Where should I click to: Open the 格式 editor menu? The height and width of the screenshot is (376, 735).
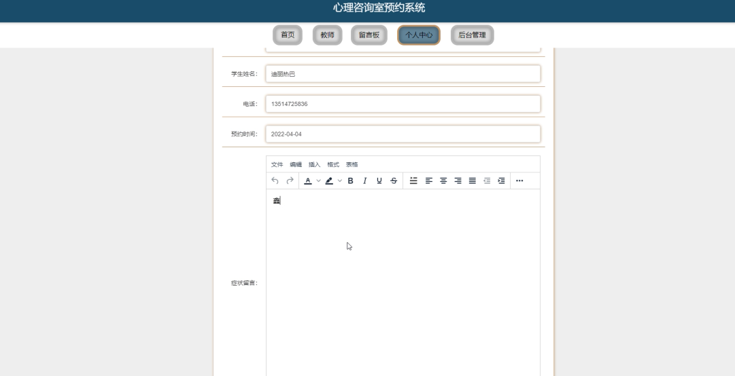333,165
